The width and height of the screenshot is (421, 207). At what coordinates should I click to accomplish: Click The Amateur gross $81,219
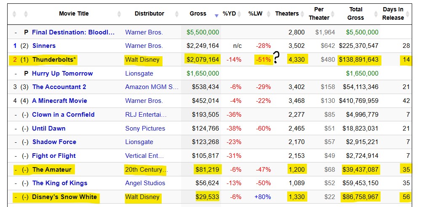click(207, 170)
